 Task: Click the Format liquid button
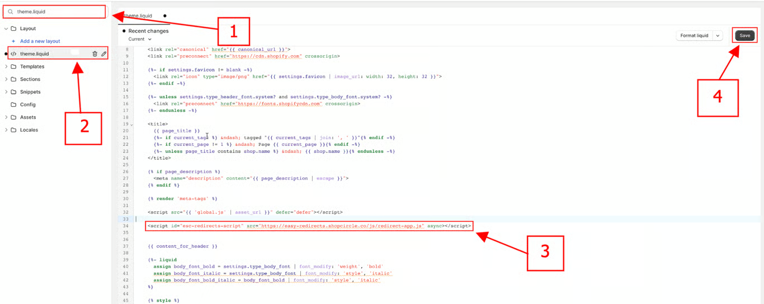click(694, 36)
